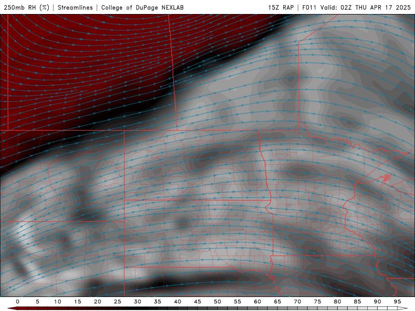Click the 'Streamlines' label in header

pyautogui.click(x=75, y=7)
